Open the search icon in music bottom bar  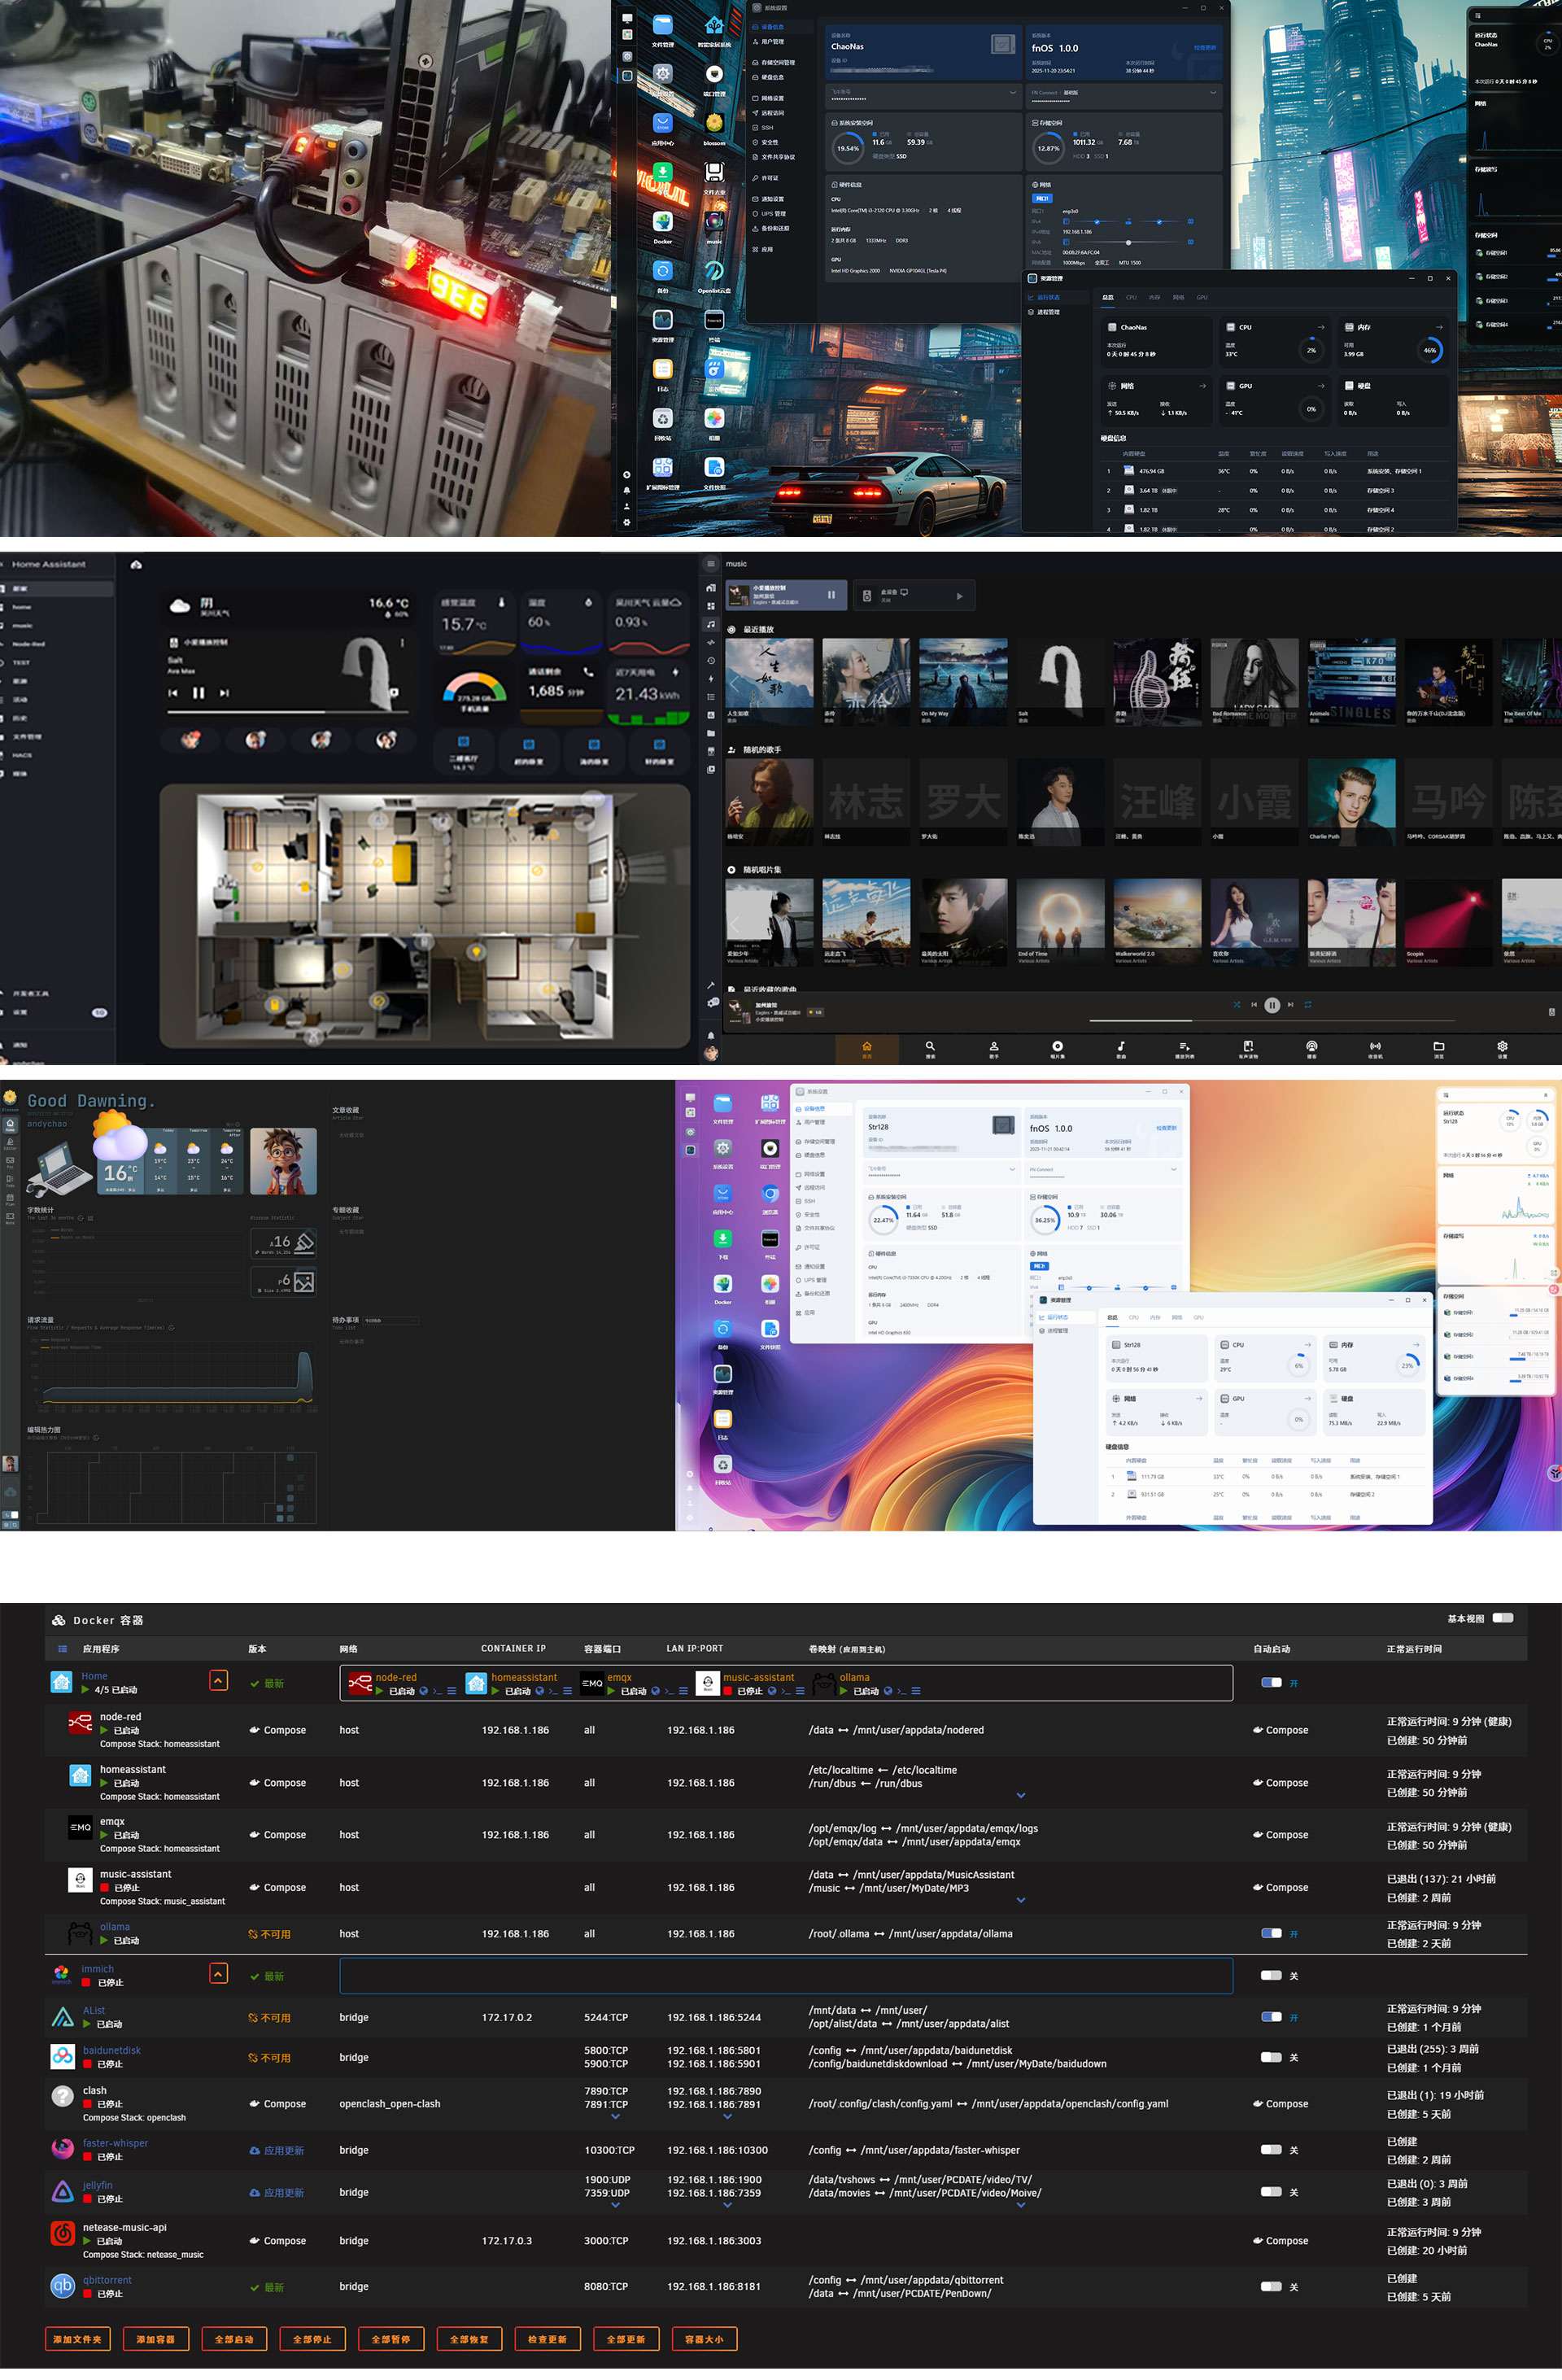point(930,1047)
